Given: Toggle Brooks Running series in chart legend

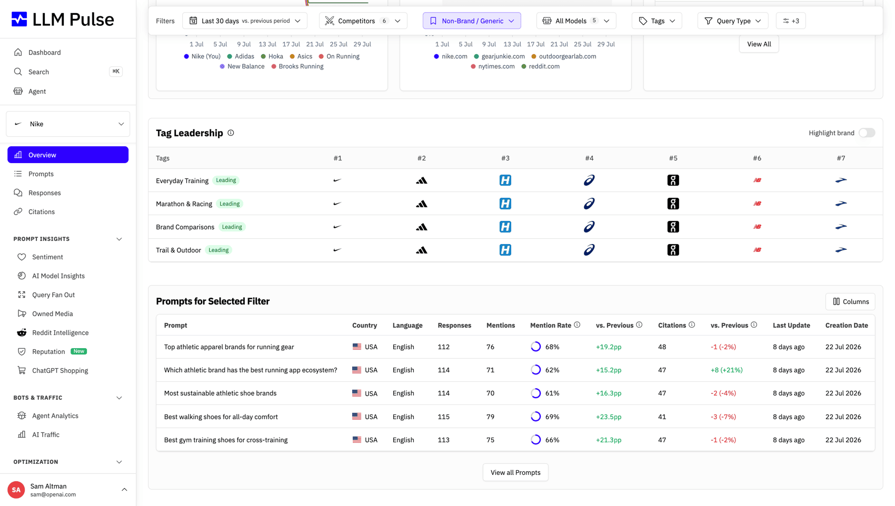Looking at the screenshot, I should pyautogui.click(x=297, y=66).
